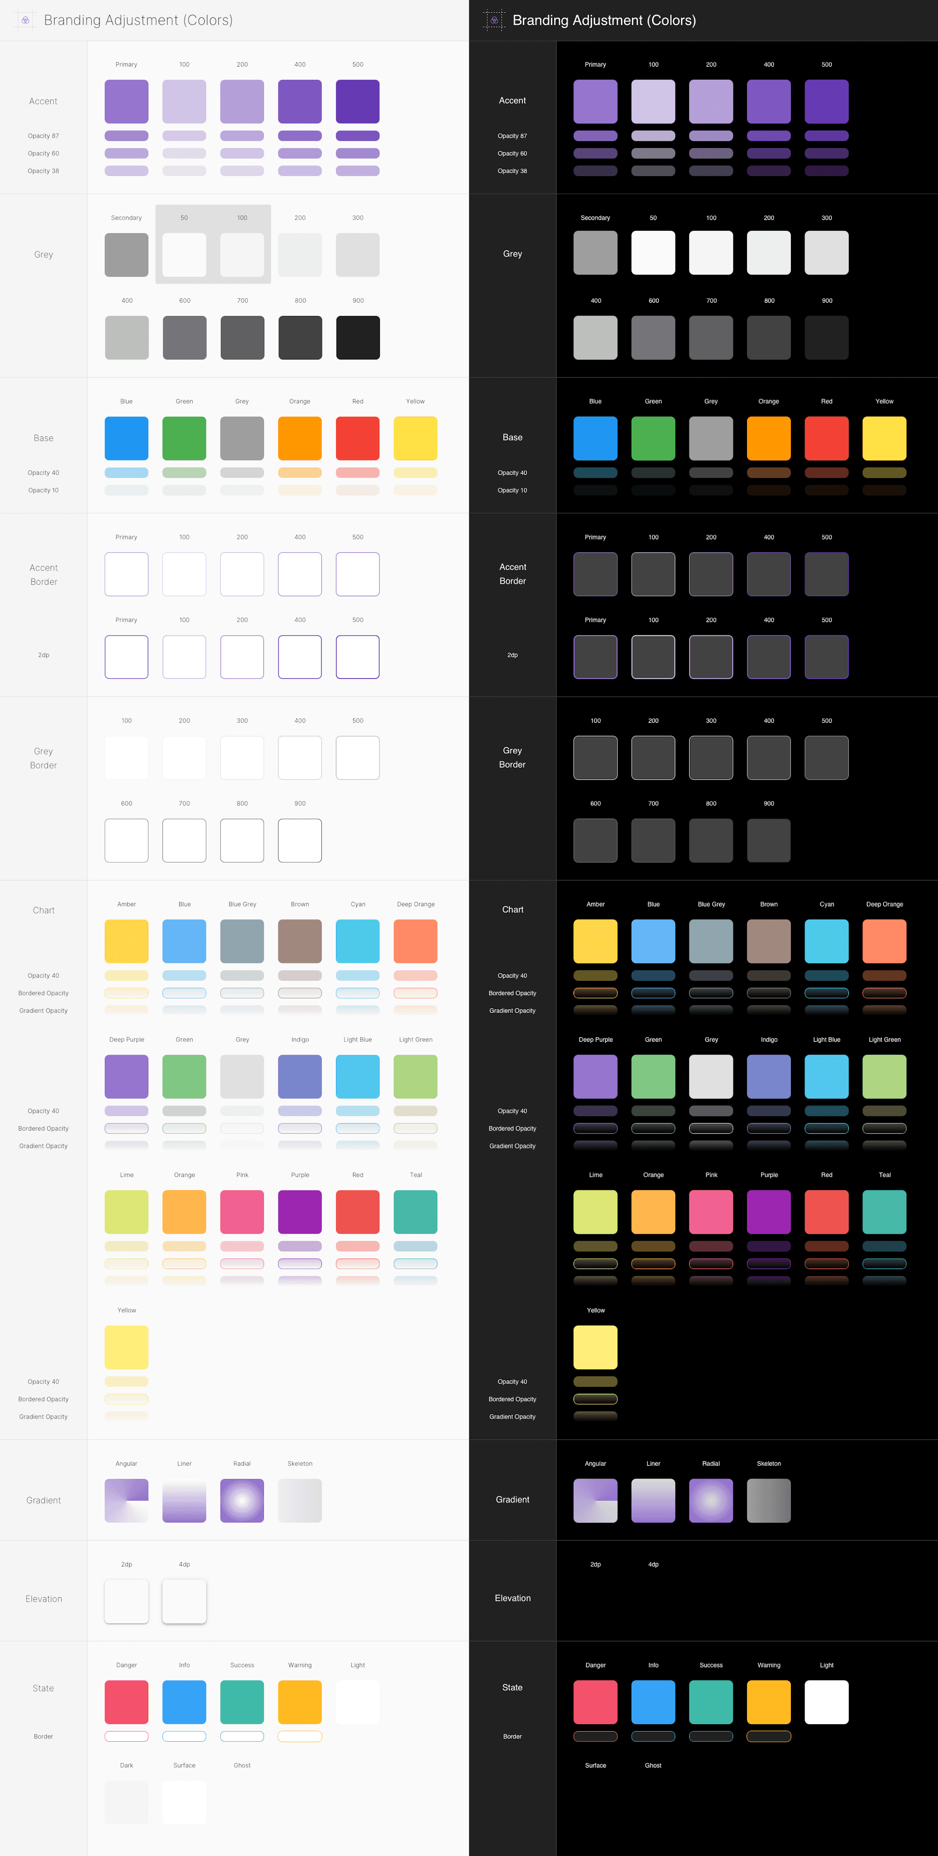Pick State Light swatch in dark panel
The height and width of the screenshot is (1856, 938).
click(x=826, y=1702)
